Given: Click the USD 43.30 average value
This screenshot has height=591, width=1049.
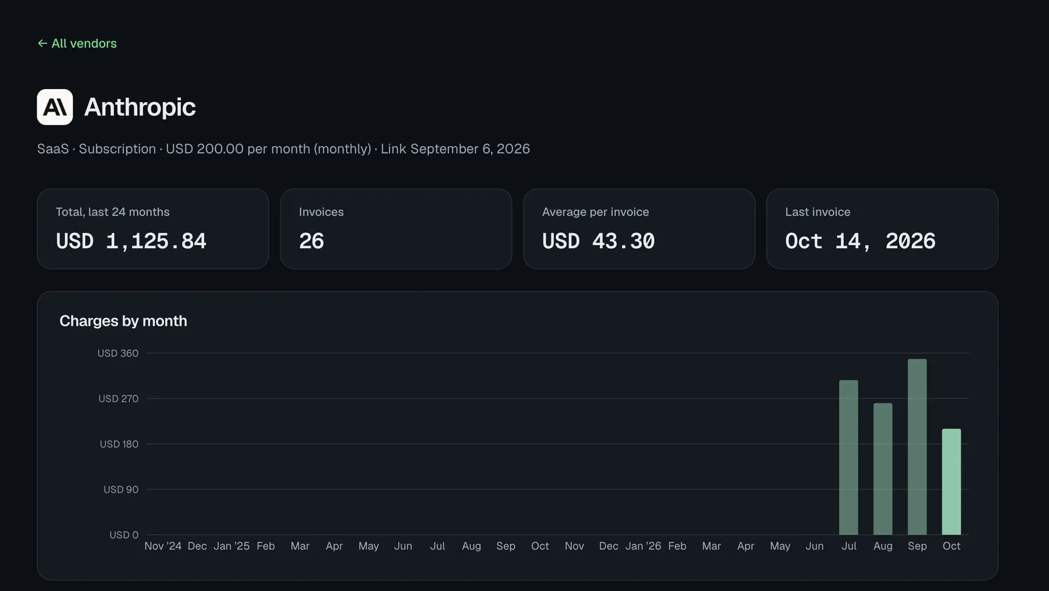Looking at the screenshot, I should click(x=599, y=241).
